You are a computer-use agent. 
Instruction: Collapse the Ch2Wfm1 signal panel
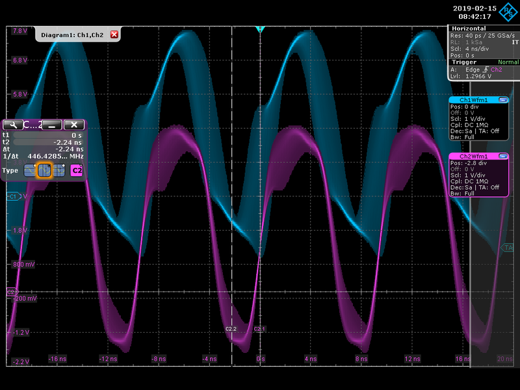[502, 156]
